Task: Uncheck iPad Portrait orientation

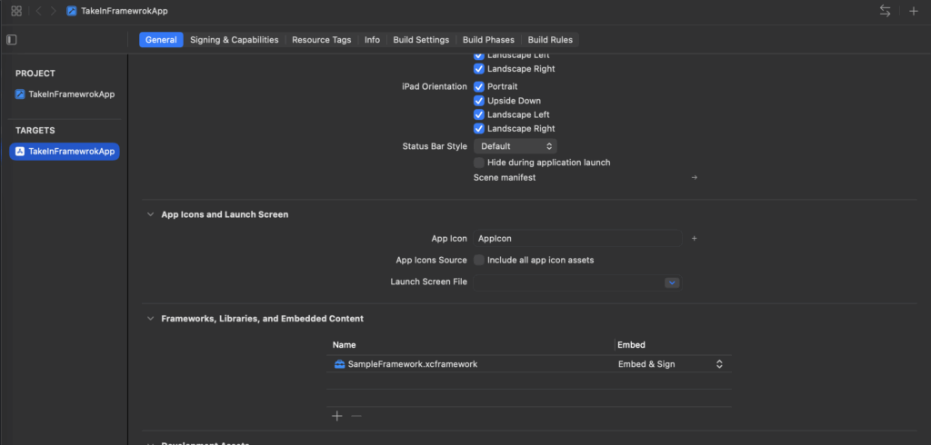Action: pos(479,86)
